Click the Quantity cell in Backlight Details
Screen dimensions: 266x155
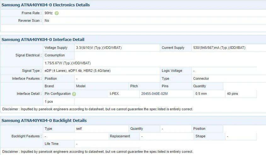coord(144,129)
